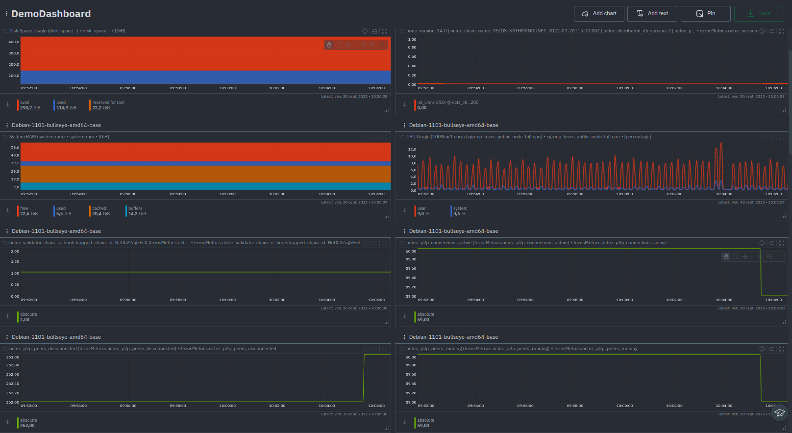Expand legend arrow of chain_is_bootstrapped chart

pyautogui.click(x=7, y=316)
